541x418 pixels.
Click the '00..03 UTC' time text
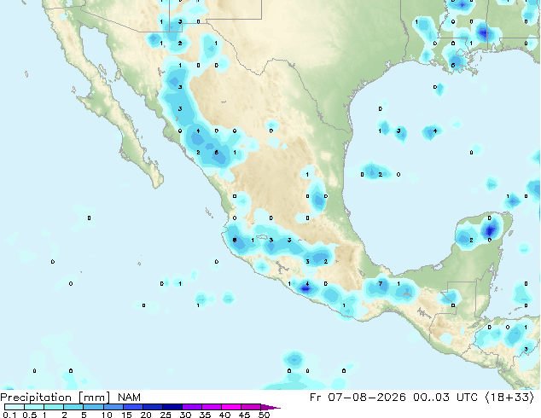pos(445,398)
